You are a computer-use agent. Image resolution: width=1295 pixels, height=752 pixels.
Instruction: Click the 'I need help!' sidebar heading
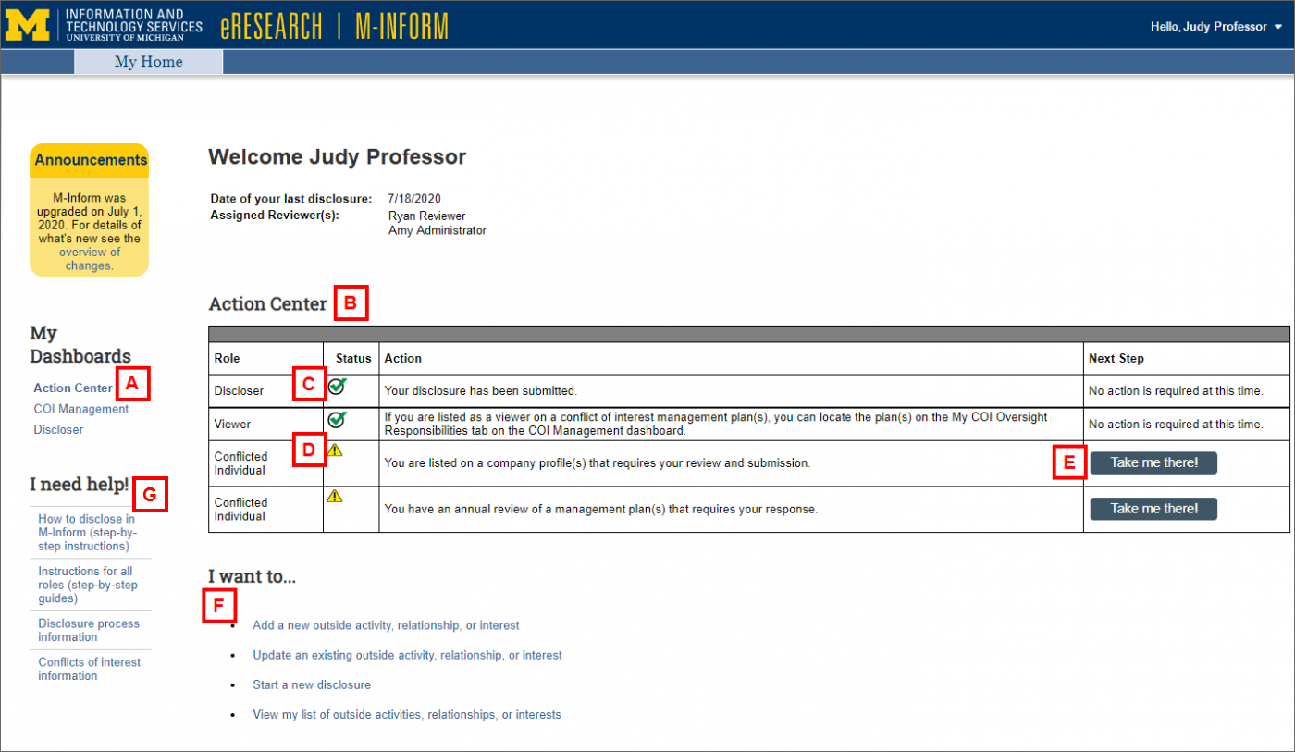pos(80,484)
